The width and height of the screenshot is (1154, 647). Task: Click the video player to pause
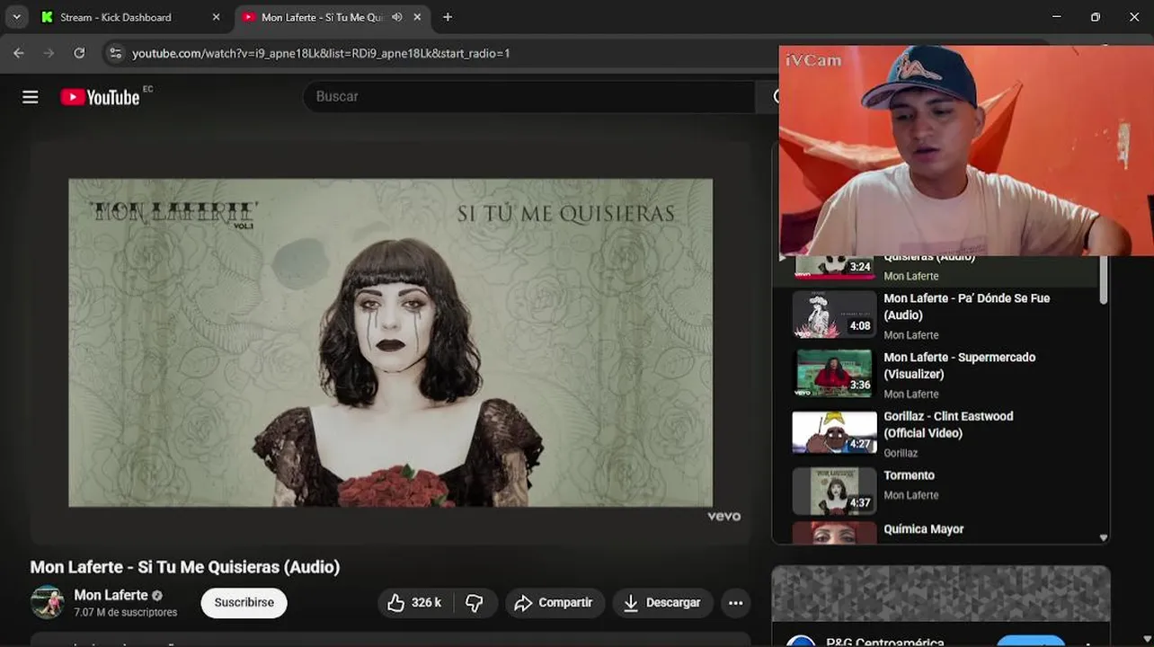390,342
